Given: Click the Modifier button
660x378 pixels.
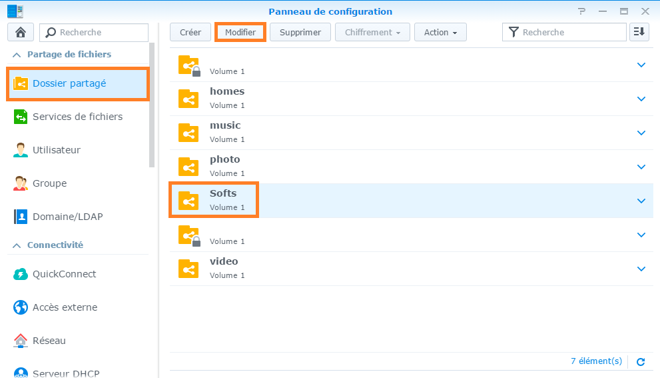Looking at the screenshot, I should 240,32.
